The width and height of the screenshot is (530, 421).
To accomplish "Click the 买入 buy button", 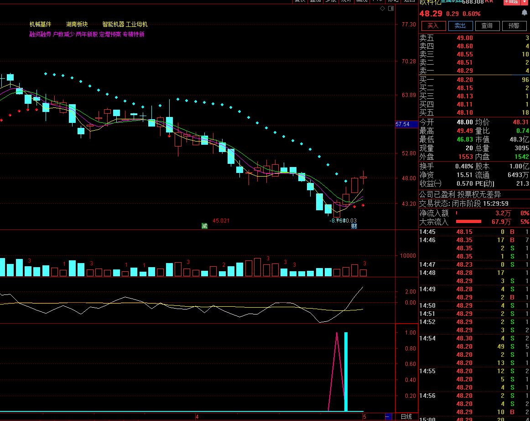I will [x=433, y=25].
